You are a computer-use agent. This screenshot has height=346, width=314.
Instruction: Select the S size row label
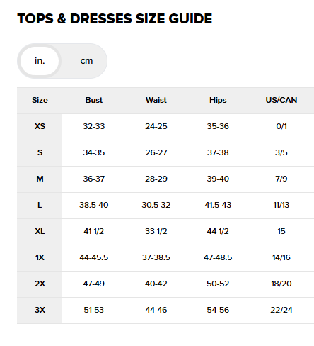coord(40,152)
